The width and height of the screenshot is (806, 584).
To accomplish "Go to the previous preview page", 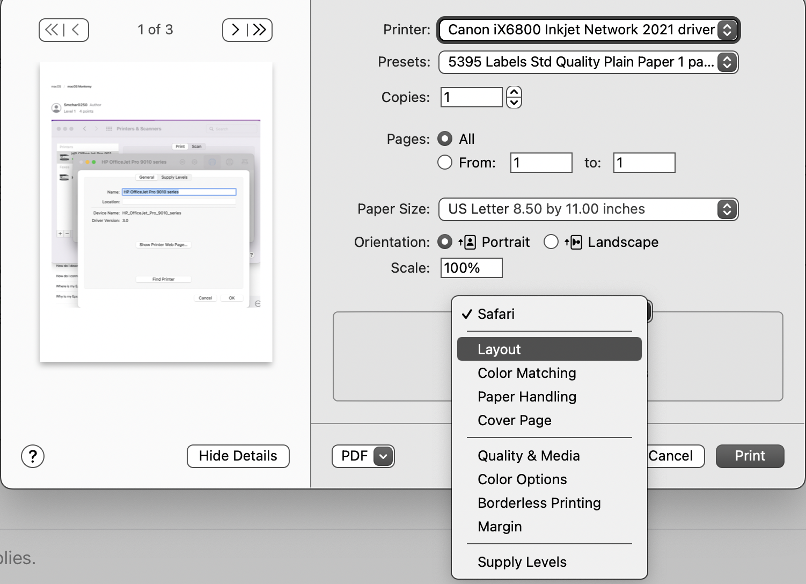I will coord(76,30).
